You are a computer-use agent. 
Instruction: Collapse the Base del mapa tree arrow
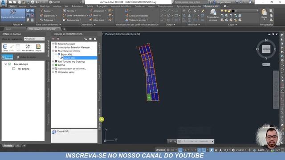tap(6, 64)
